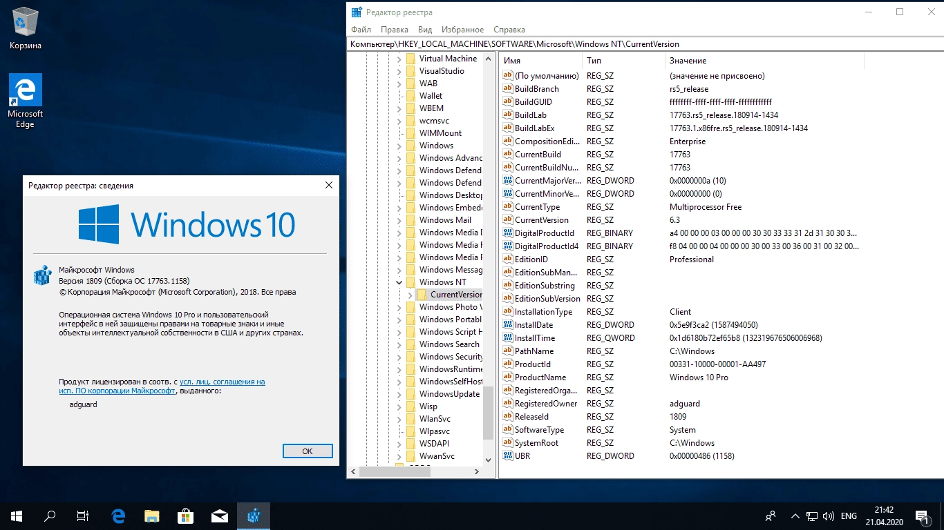Expand the WwanSvc tree node
944x530 pixels.
coord(399,456)
